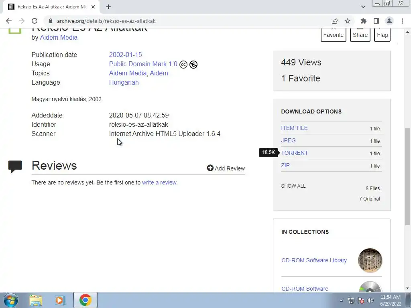Open Chrome extensions puzzle icon
411x308 pixels.
[x=363, y=21]
